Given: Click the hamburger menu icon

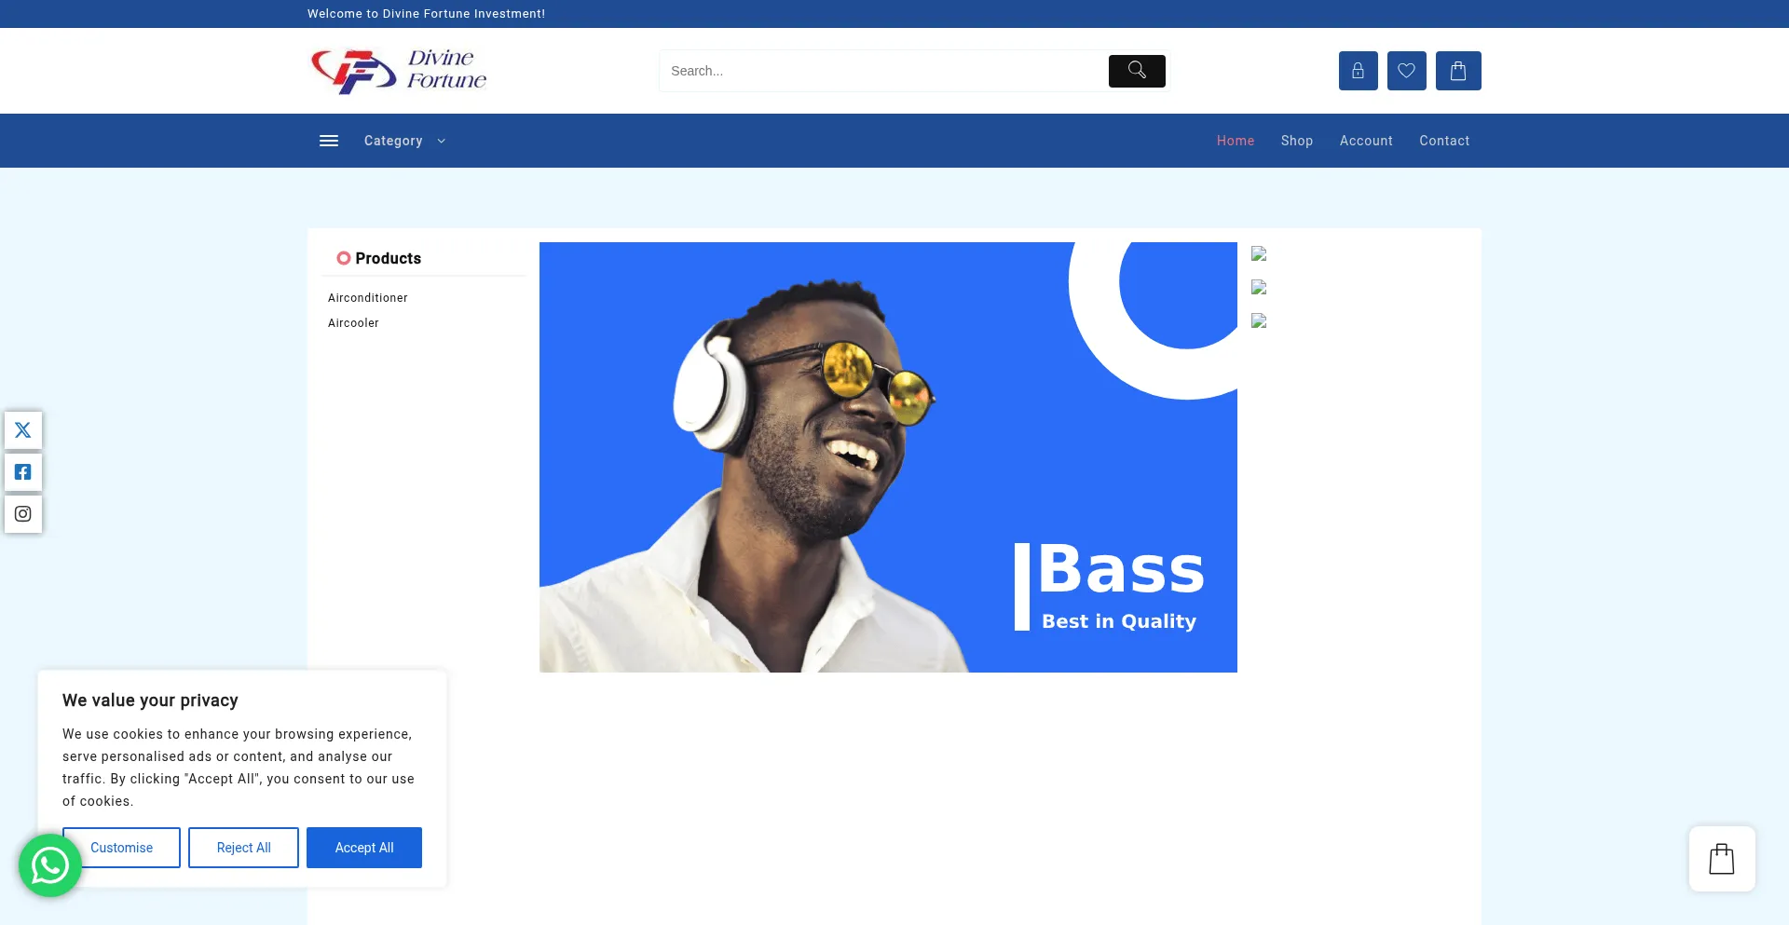Looking at the screenshot, I should pos(329,141).
